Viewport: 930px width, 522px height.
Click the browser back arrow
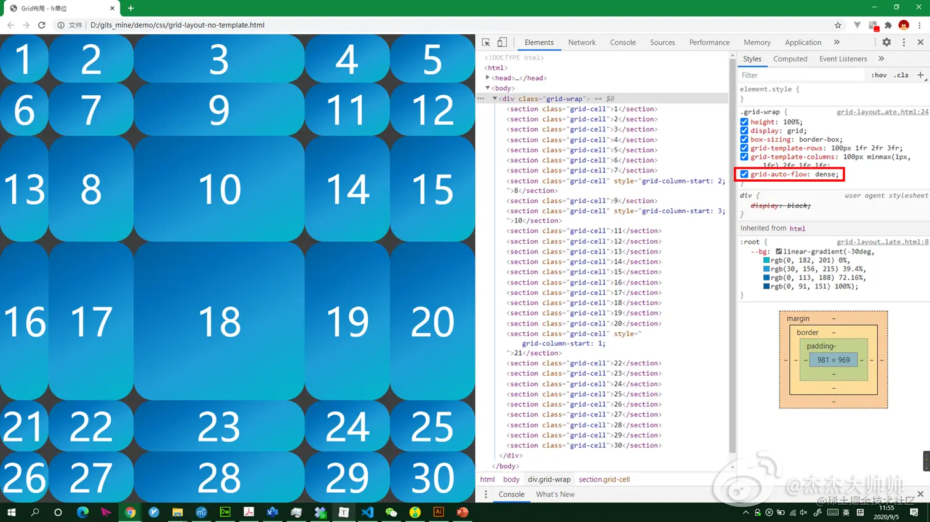(10, 25)
